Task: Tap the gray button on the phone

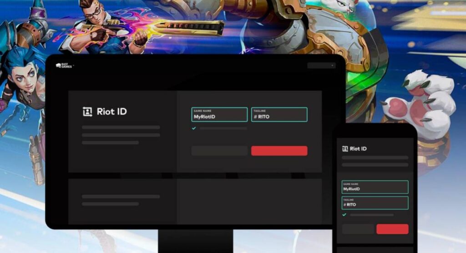Action: (x=358, y=229)
